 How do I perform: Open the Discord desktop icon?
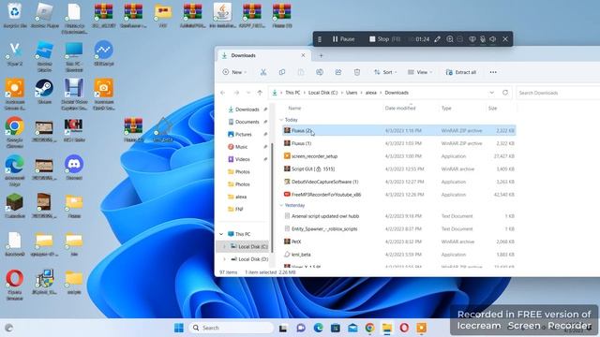click(74, 167)
